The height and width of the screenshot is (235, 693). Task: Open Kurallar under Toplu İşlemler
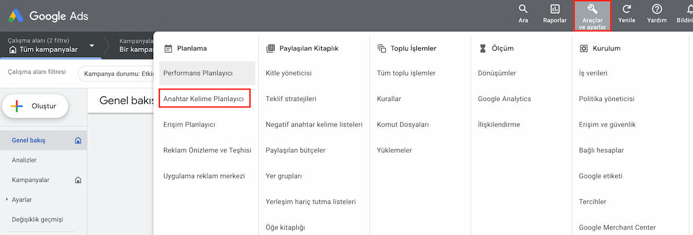click(x=389, y=99)
